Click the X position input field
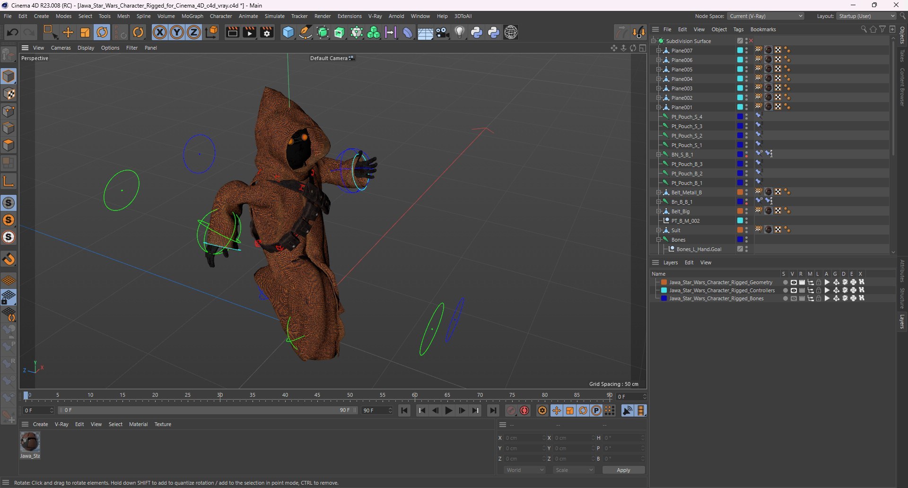 pos(524,438)
